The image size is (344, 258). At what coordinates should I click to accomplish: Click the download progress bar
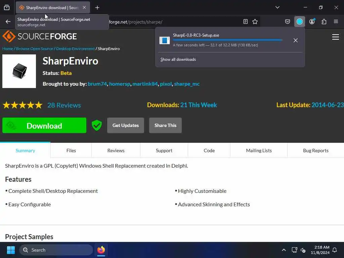click(227, 40)
